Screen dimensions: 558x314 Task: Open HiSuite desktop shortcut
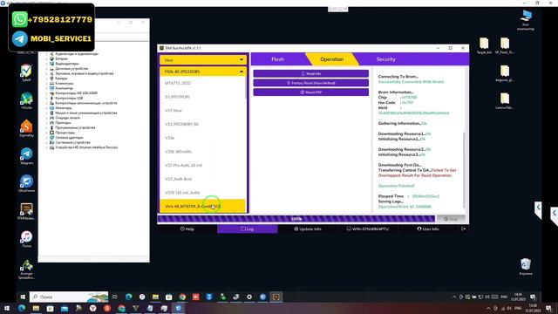tap(26, 101)
